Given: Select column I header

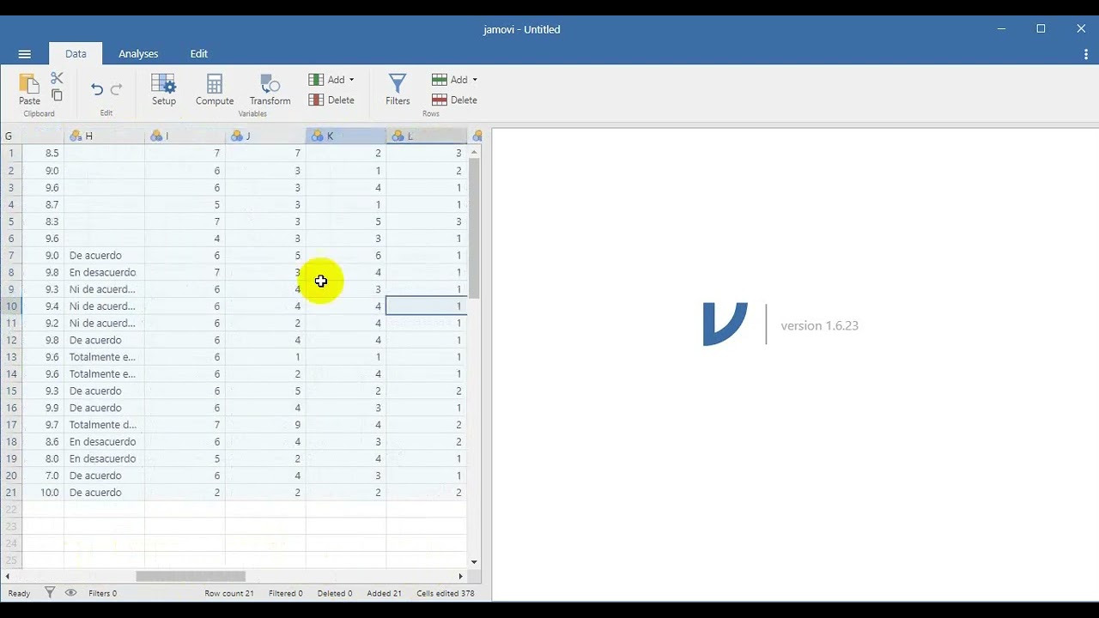Looking at the screenshot, I should (185, 136).
